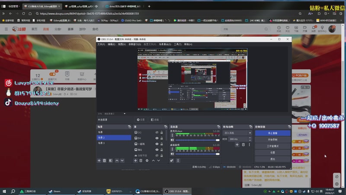Click the 退出 exit button in OBS
346x195 pixels.
coord(272,159)
